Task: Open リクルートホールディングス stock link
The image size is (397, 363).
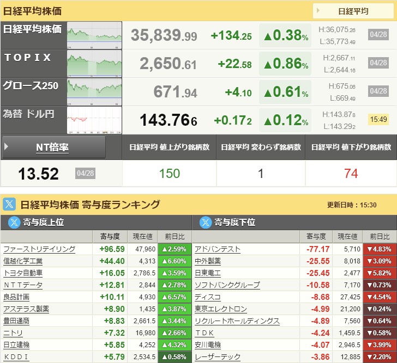Action: (x=237, y=321)
